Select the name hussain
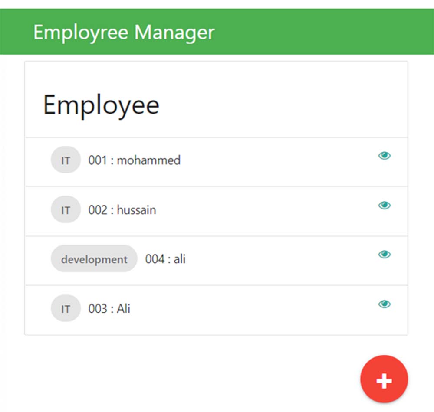 136,210
